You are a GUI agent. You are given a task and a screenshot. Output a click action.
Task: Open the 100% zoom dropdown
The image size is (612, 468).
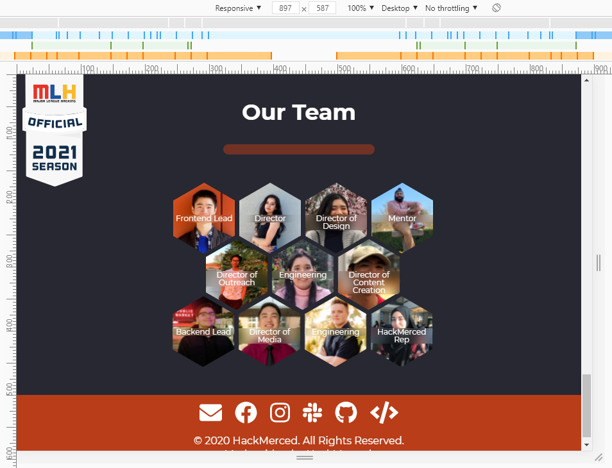(361, 8)
